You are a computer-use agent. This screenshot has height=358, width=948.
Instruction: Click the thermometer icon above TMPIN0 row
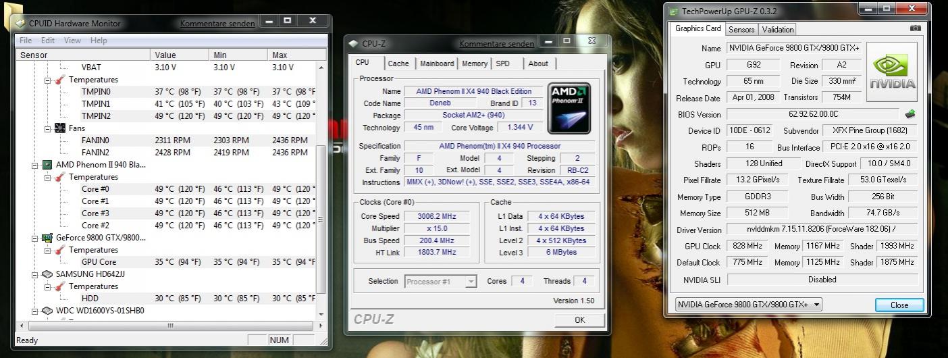pyautogui.click(x=60, y=80)
